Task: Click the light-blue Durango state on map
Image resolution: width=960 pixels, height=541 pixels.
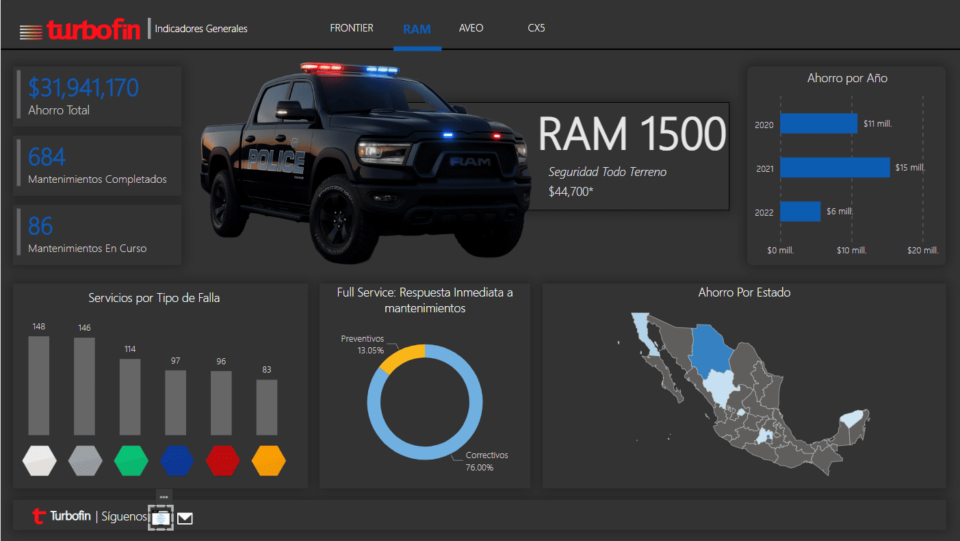Action: click(x=720, y=388)
